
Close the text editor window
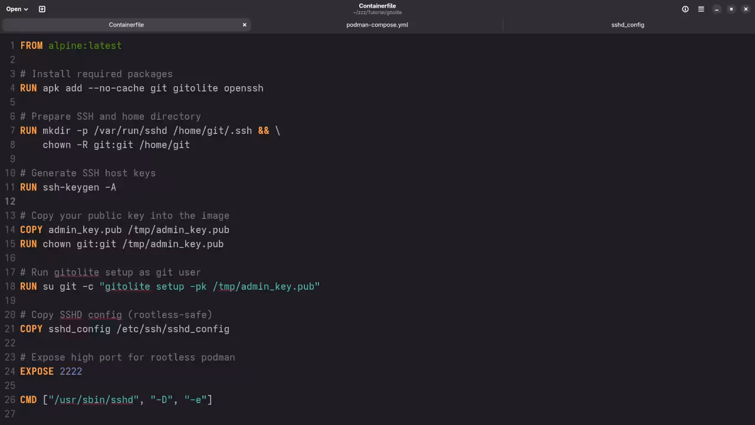746,9
